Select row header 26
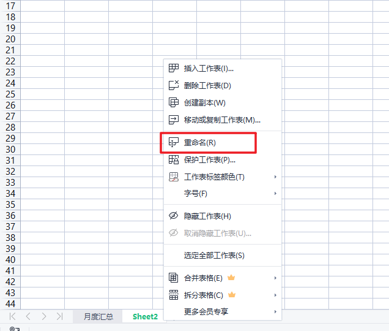 10,105
